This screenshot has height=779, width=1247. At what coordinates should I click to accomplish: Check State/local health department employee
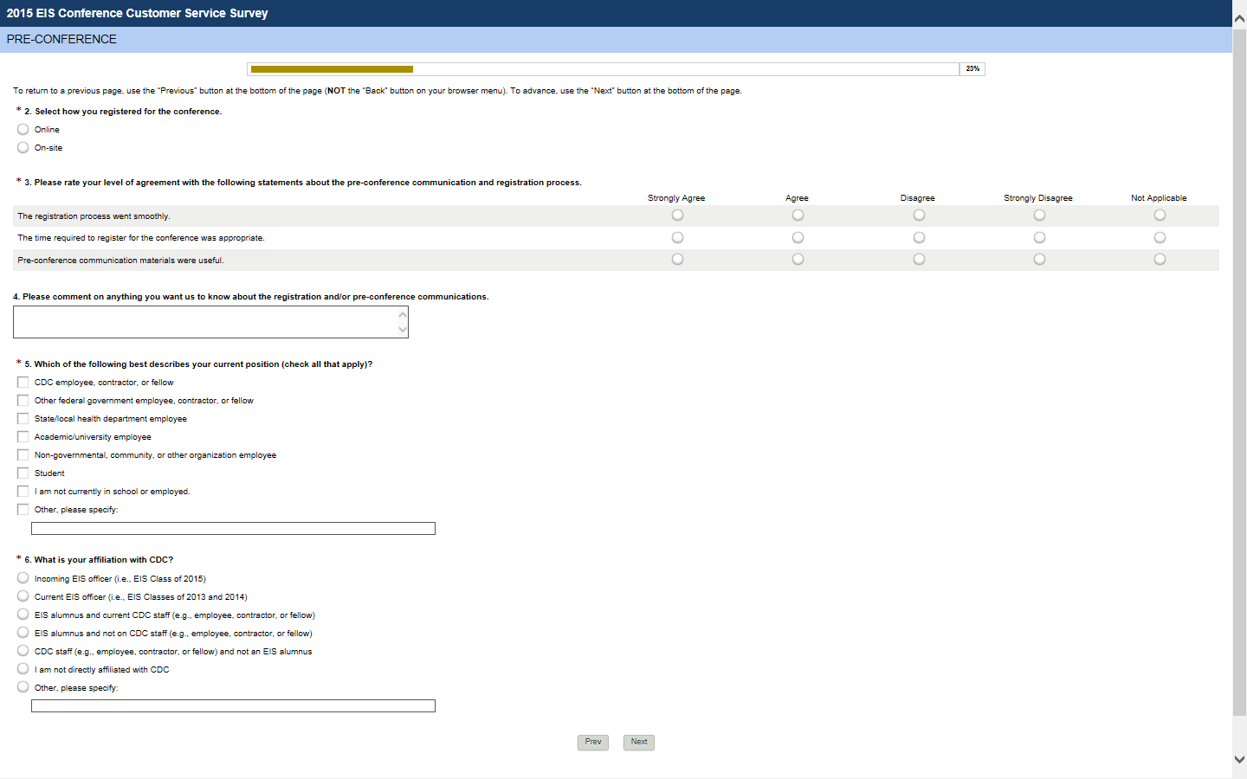pyautogui.click(x=23, y=418)
